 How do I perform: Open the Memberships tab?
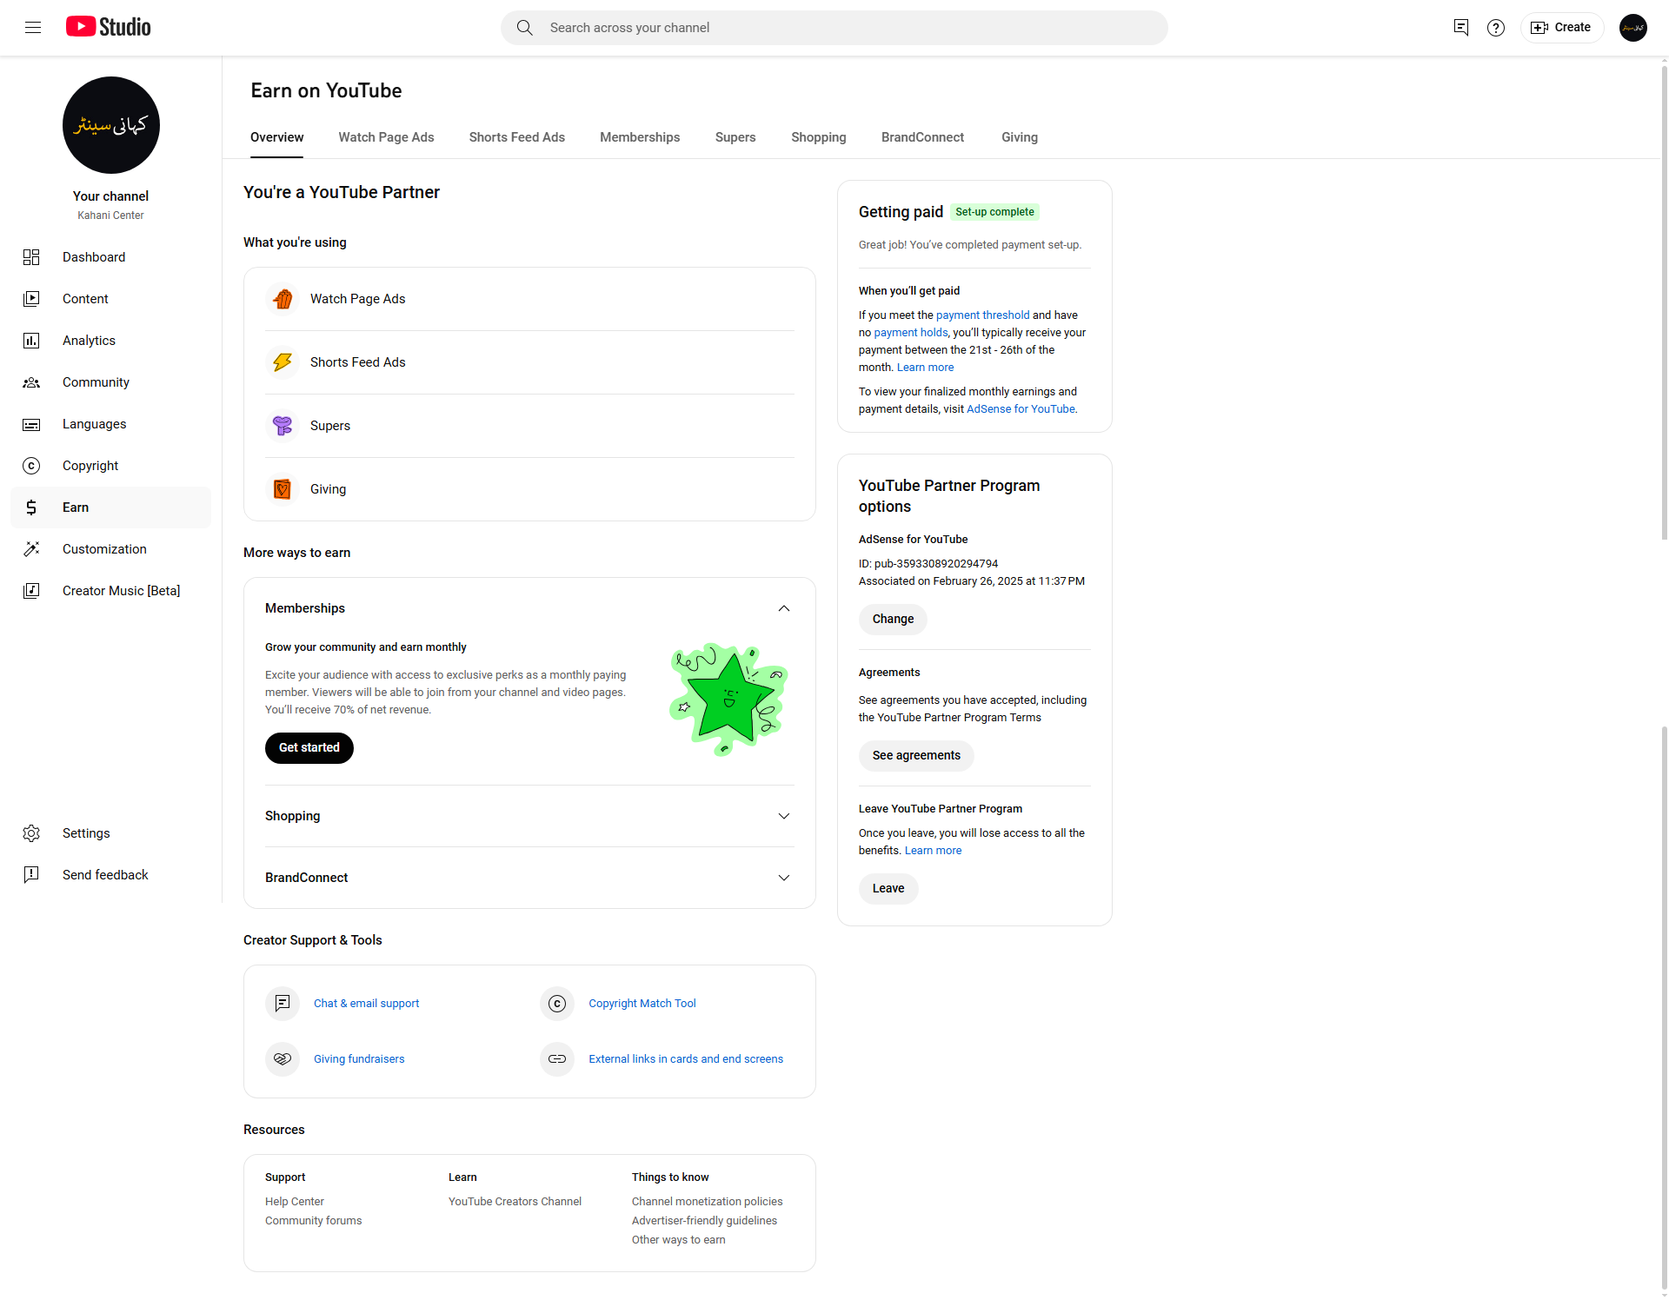(640, 137)
